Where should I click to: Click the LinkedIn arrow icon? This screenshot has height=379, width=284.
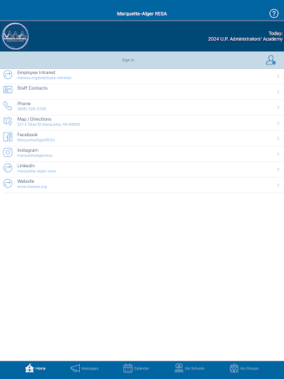click(7, 168)
